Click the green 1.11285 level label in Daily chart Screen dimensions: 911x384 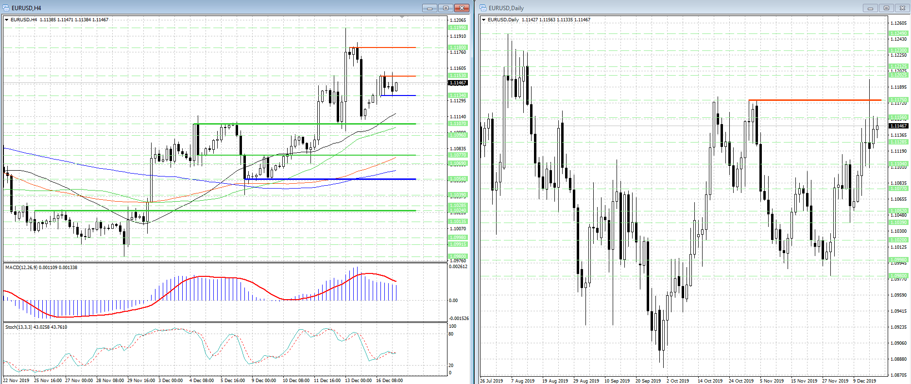898,142
